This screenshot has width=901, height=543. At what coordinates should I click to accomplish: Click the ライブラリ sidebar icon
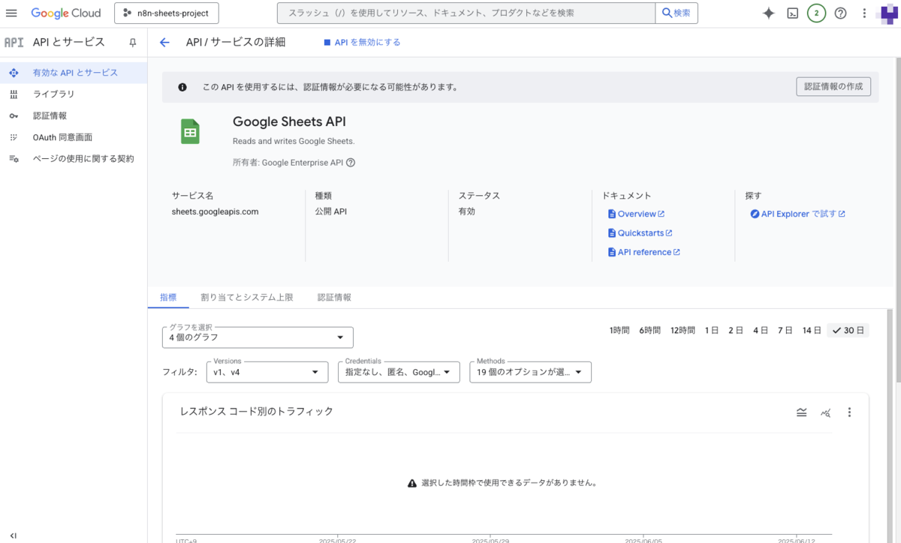[x=13, y=94]
